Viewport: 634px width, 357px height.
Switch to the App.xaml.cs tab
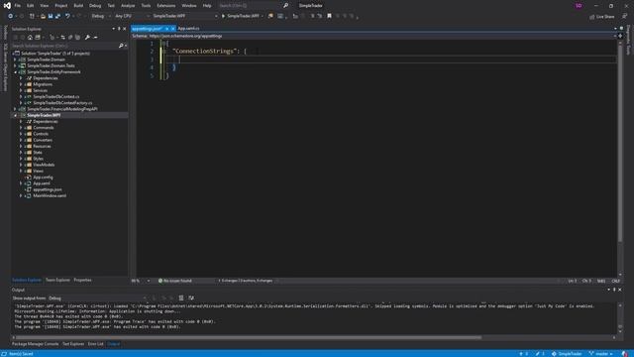tap(188, 29)
